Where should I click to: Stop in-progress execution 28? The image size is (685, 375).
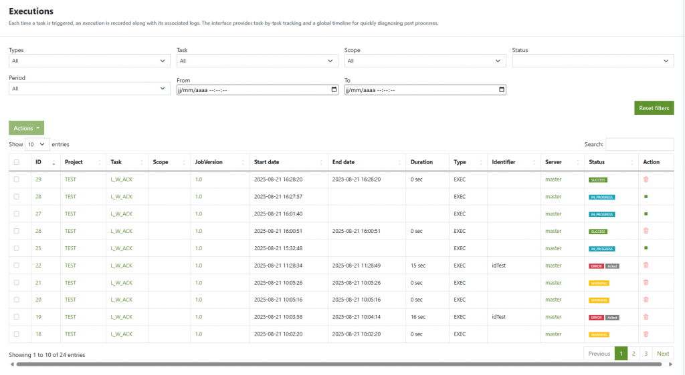646,197
